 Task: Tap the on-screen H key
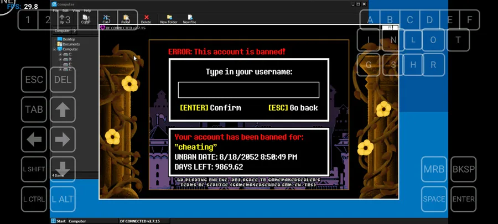pos(413,65)
